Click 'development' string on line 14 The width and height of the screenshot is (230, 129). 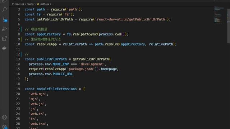click(x=92, y=64)
